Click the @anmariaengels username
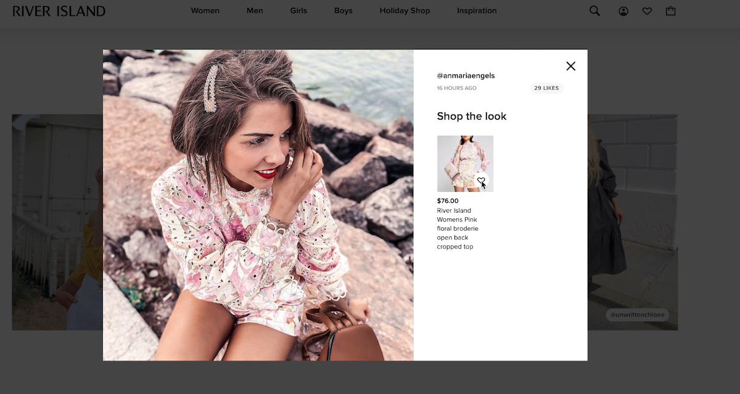740x394 pixels. 466,76
